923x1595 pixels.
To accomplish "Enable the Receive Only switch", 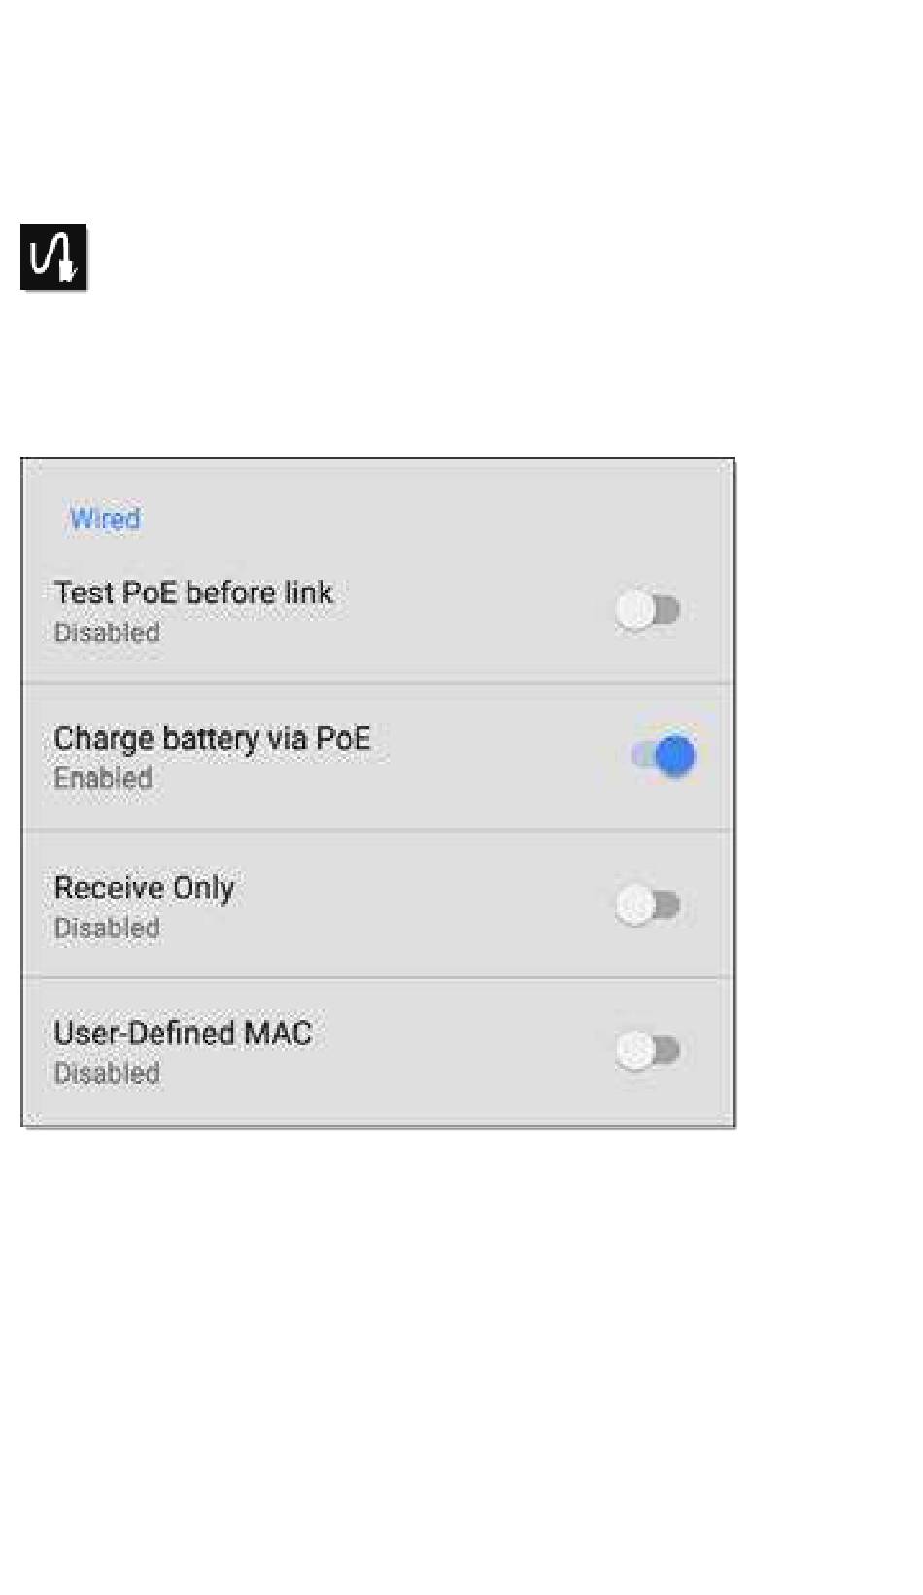I will pyautogui.click(x=648, y=905).
